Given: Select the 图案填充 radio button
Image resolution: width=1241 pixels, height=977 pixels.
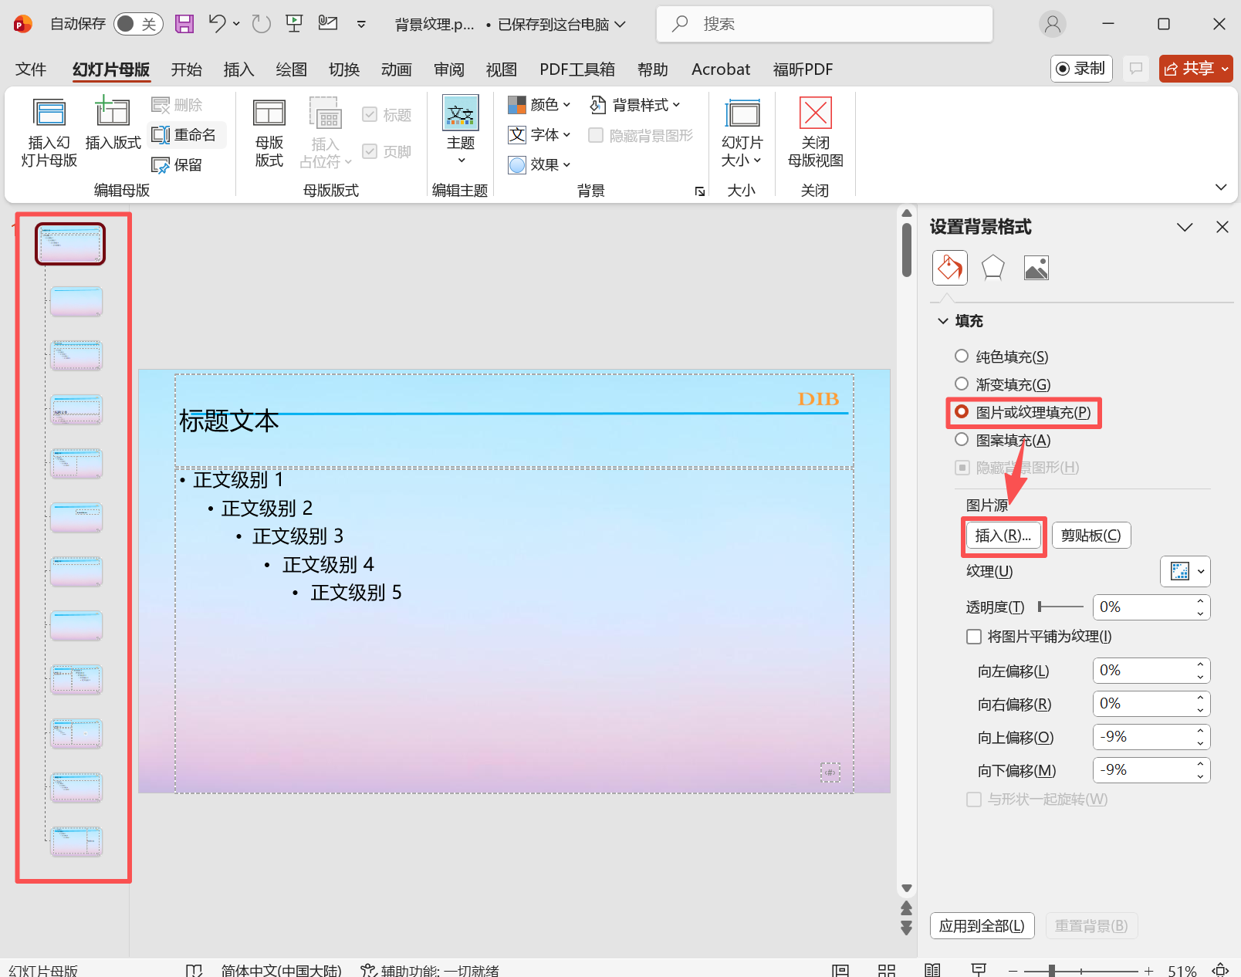Looking at the screenshot, I should click(x=961, y=439).
